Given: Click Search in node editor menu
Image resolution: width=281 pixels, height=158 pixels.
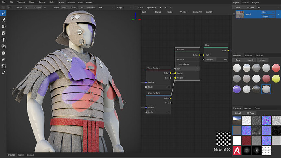Looking at the screenshot, I should [x=209, y=12].
